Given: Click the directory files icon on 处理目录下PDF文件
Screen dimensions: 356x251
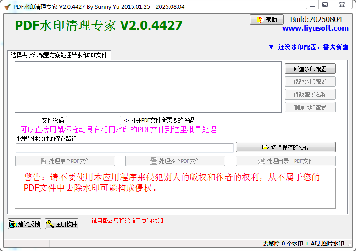Looking at the screenshot, I should click(261, 161).
